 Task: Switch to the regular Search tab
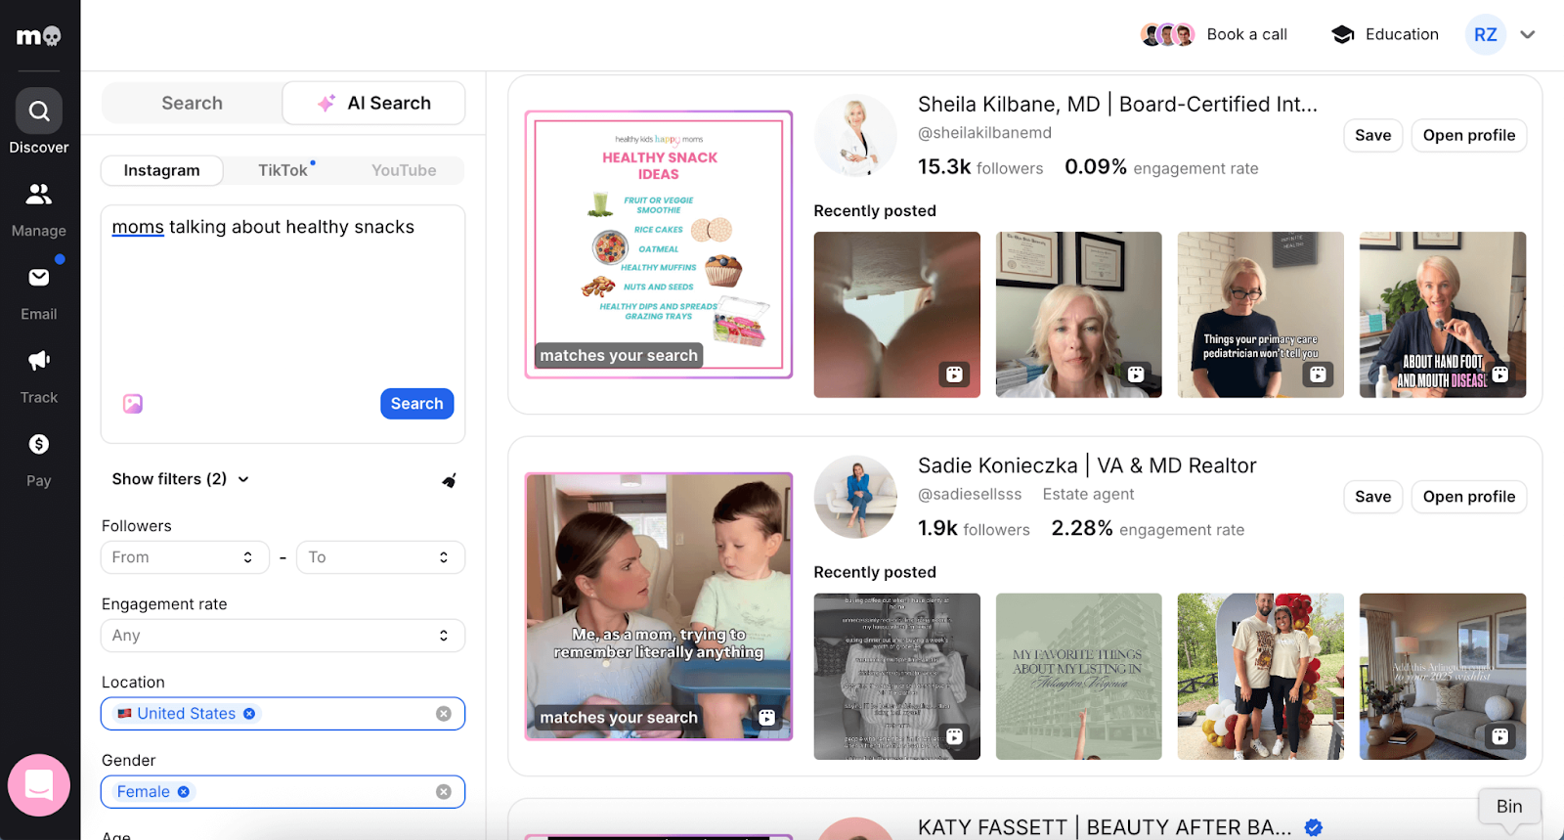tap(192, 103)
